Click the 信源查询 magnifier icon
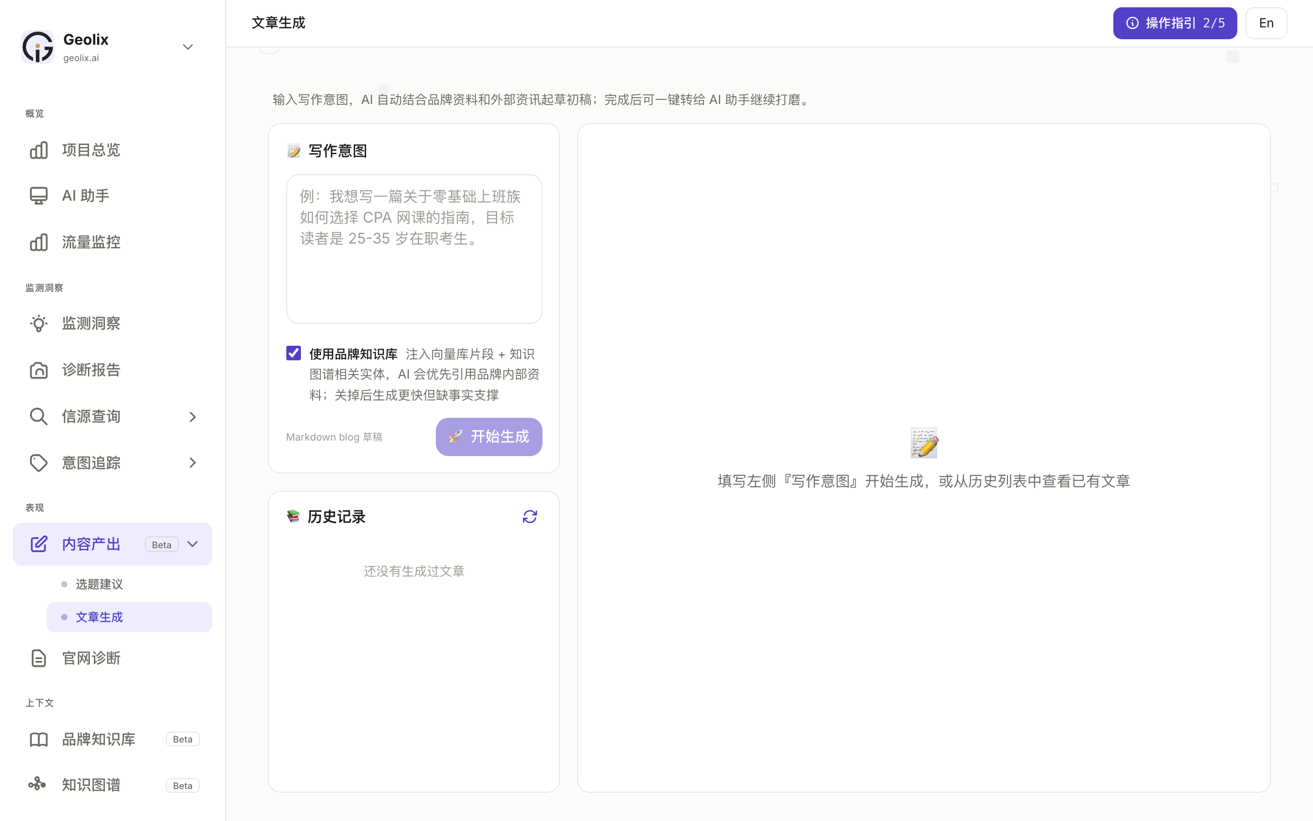This screenshot has width=1313, height=821. point(38,416)
